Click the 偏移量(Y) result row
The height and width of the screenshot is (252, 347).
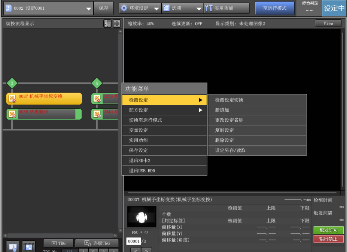click(x=235, y=233)
